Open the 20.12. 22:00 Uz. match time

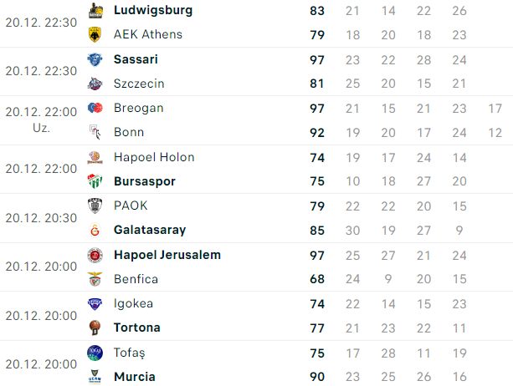(41, 119)
